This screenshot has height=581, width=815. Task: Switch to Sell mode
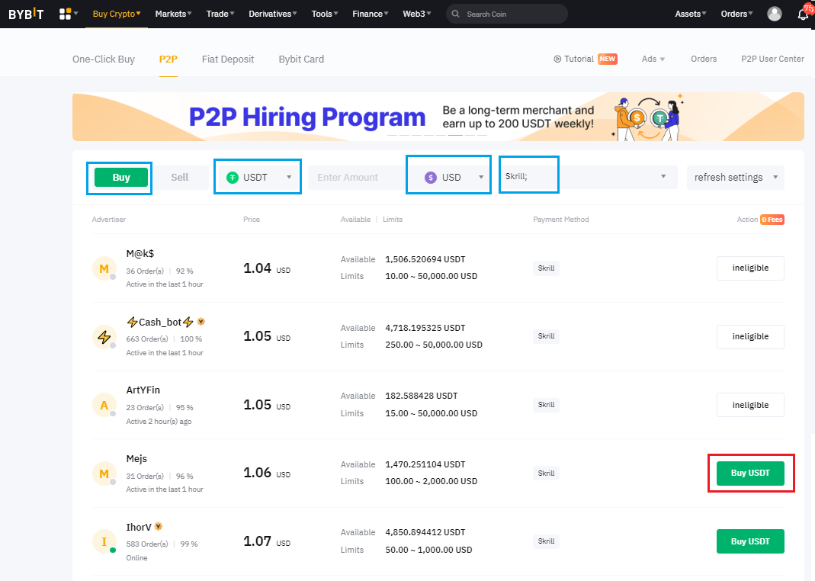pyautogui.click(x=180, y=178)
